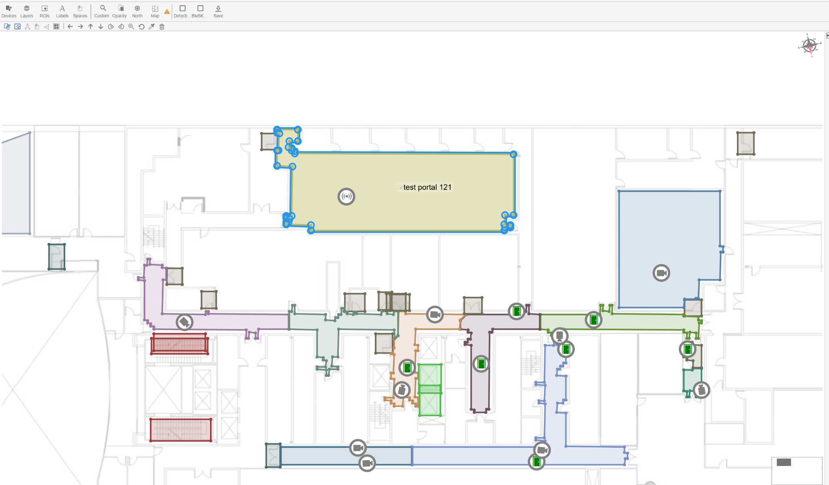Open the Map options

(x=155, y=11)
